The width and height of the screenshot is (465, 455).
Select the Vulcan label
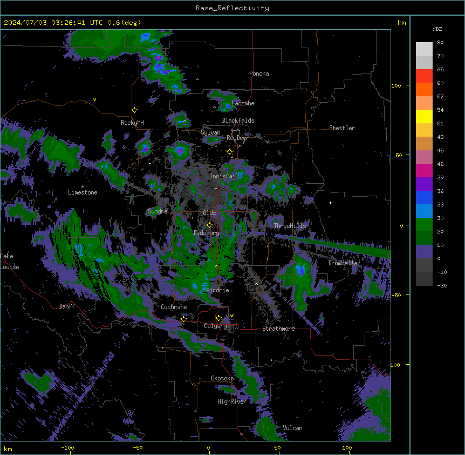[293, 428]
